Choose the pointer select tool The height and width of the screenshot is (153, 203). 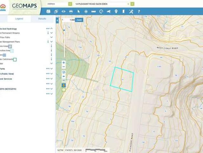click(x=78, y=11)
